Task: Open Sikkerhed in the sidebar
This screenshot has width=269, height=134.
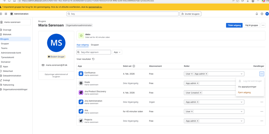Action: 8,71
